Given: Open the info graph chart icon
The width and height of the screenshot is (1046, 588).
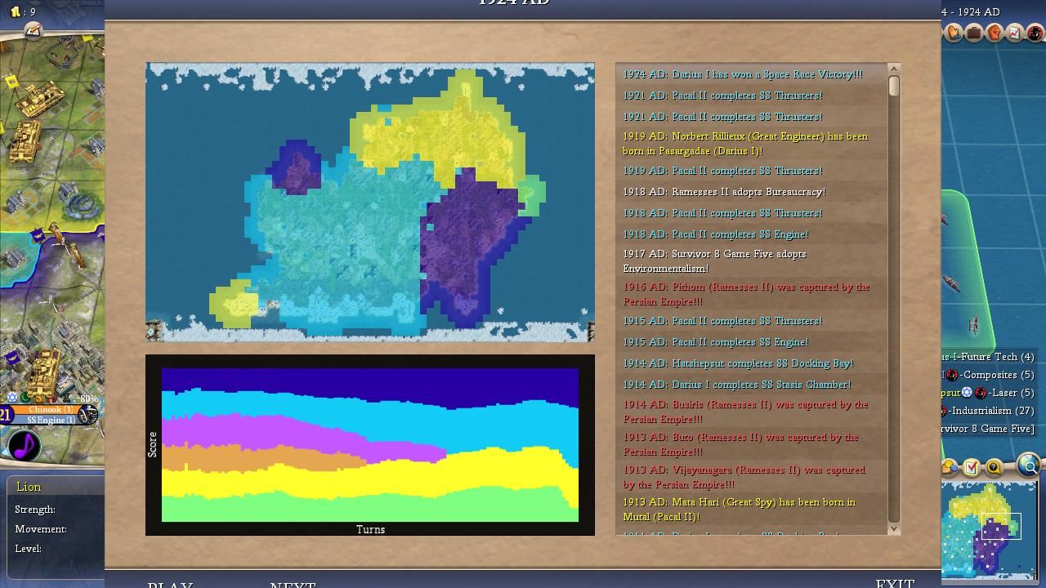Looking at the screenshot, I should coord(1015,33).
